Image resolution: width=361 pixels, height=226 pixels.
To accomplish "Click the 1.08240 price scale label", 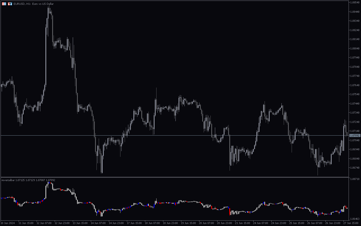I will pyautogui.click(x=355, y=30).
